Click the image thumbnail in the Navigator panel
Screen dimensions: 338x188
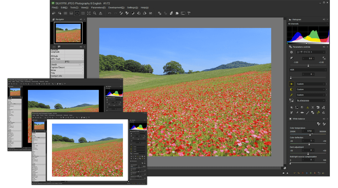pyautogui.click(x=68, y=33)
